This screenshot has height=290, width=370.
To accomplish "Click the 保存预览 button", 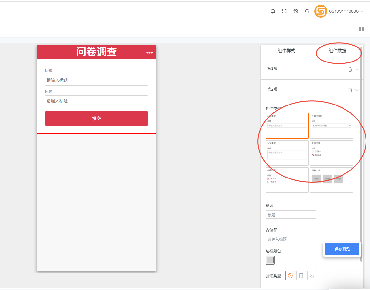I will [x=342, y=249].
